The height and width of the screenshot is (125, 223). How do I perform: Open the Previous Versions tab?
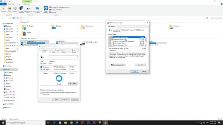(60, 50)
